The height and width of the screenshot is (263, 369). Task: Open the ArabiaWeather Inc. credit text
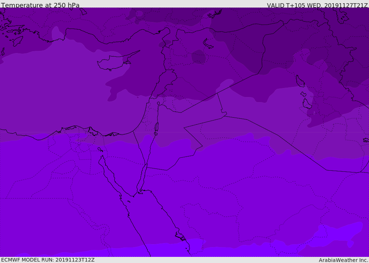pos(343,260)
